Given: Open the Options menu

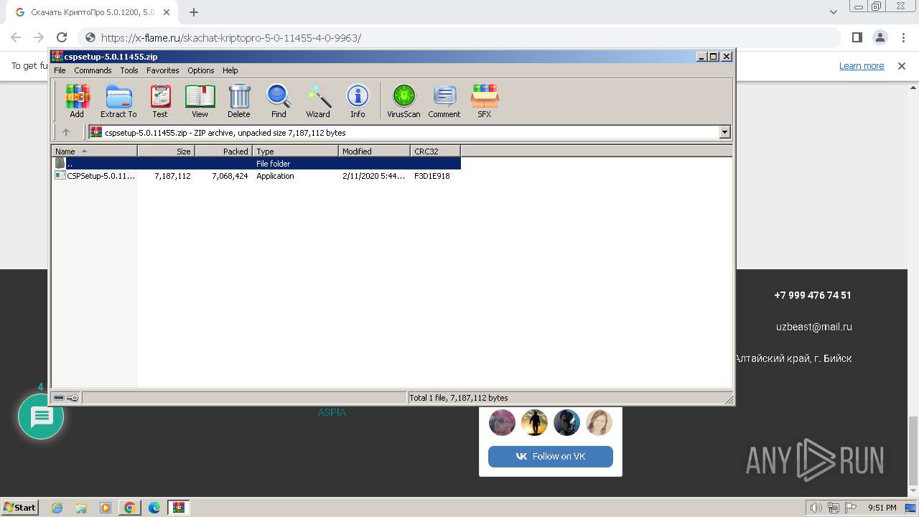Looking at the screenshot, I should click(201, 70).
